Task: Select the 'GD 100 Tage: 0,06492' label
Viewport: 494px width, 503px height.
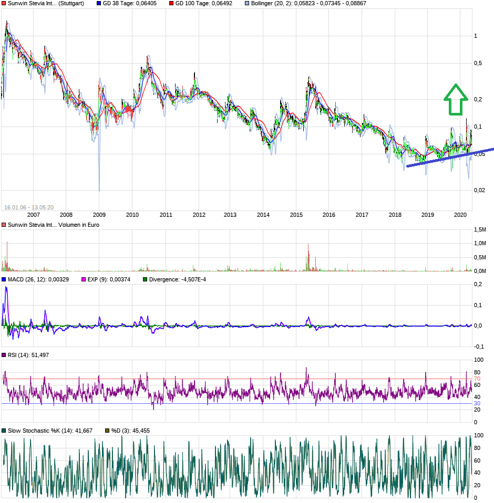Action: [204, 4]
